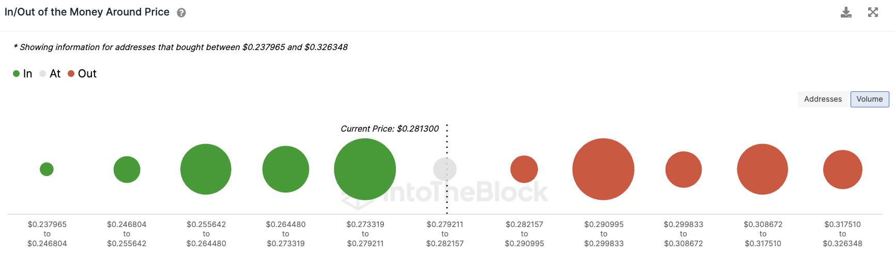Click the largest green bubble near current price

tap(365, 169)
